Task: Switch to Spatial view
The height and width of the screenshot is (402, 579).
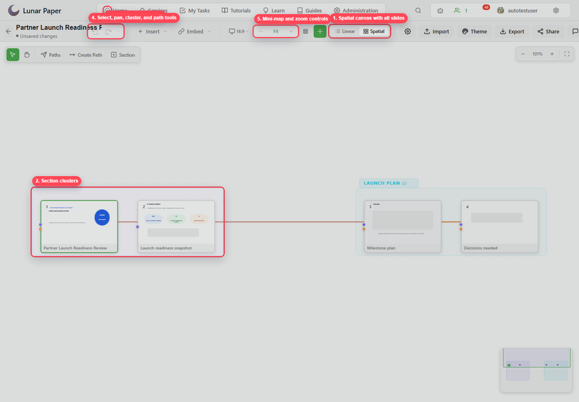Action: click(x=374, y=31)
